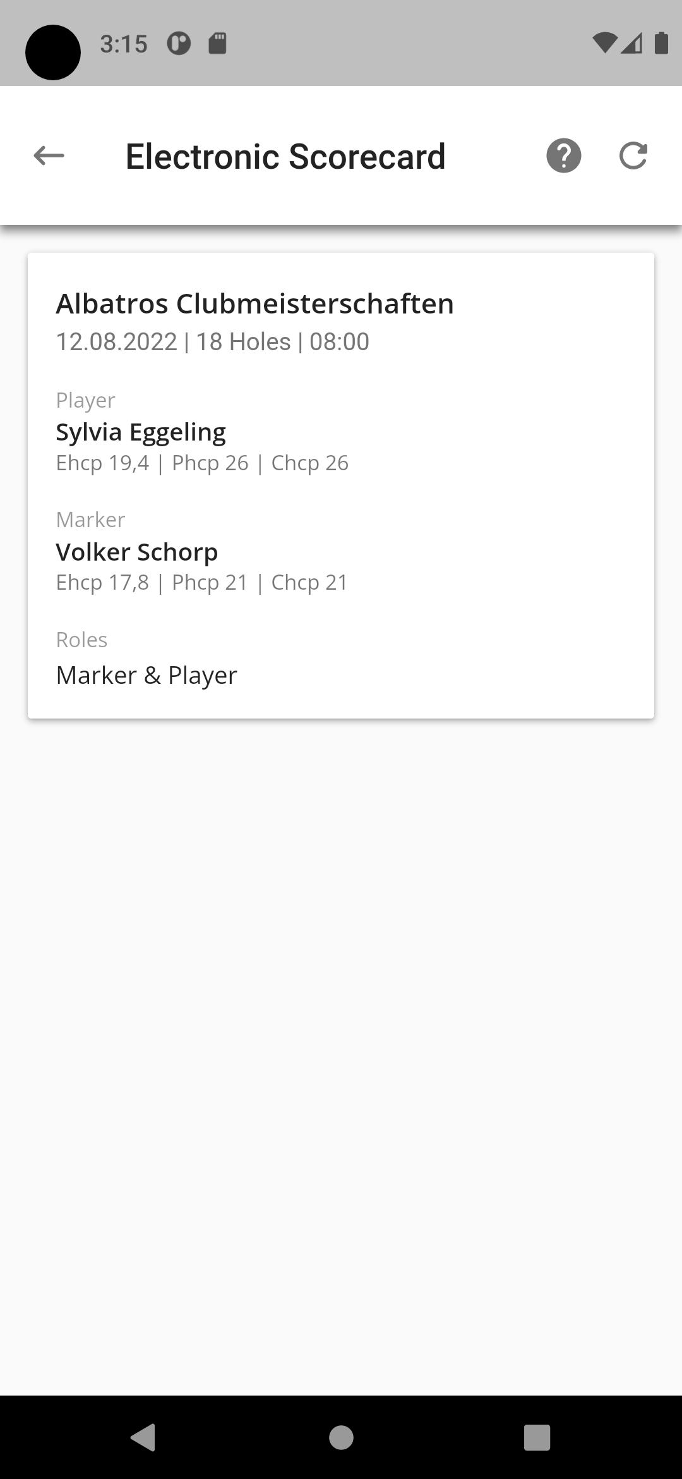Tap the 12.08.2022 18 Holes date line
The width and height of the screenshot is (682, 1479).
[x=212, y=341]
